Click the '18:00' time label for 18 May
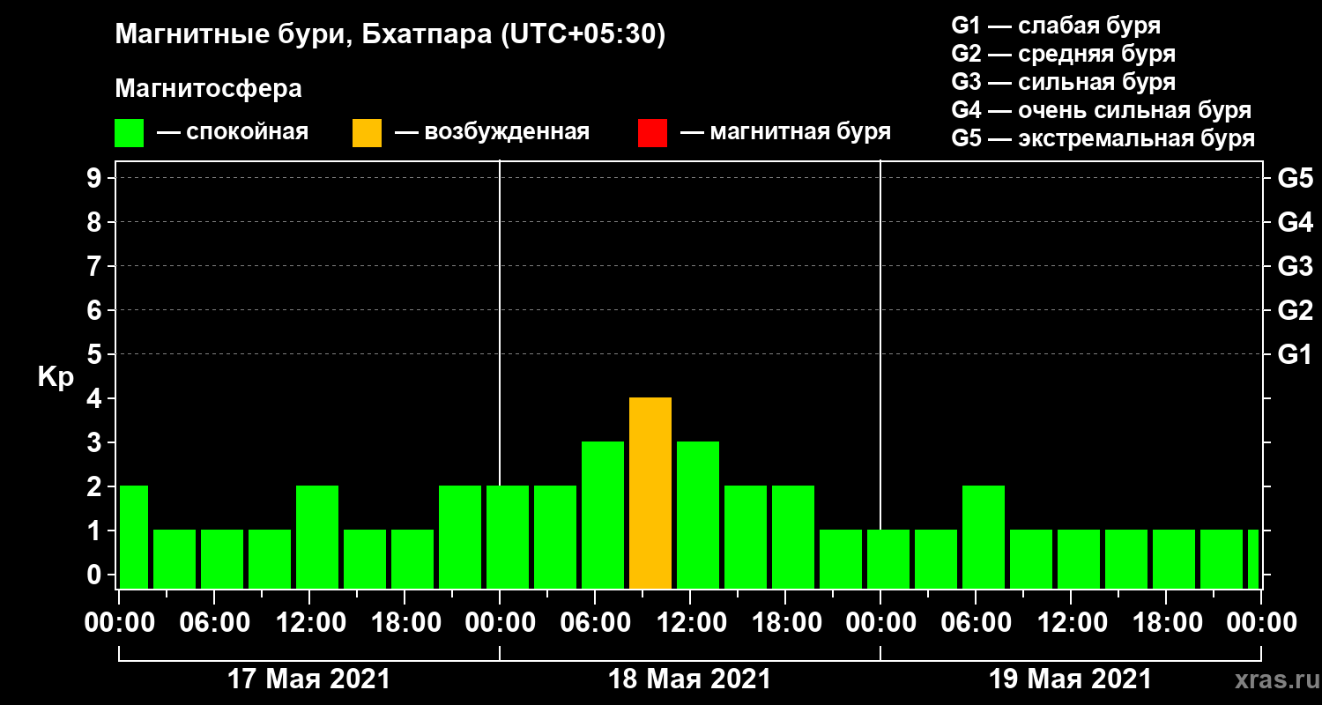Viewport: 1322px width, 705px height. pos(786,623)
